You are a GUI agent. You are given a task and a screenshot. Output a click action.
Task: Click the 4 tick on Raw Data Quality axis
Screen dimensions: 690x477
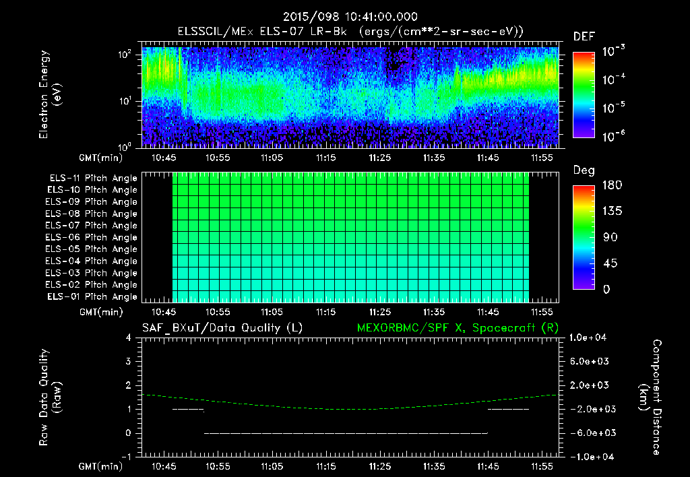point(129,338)
